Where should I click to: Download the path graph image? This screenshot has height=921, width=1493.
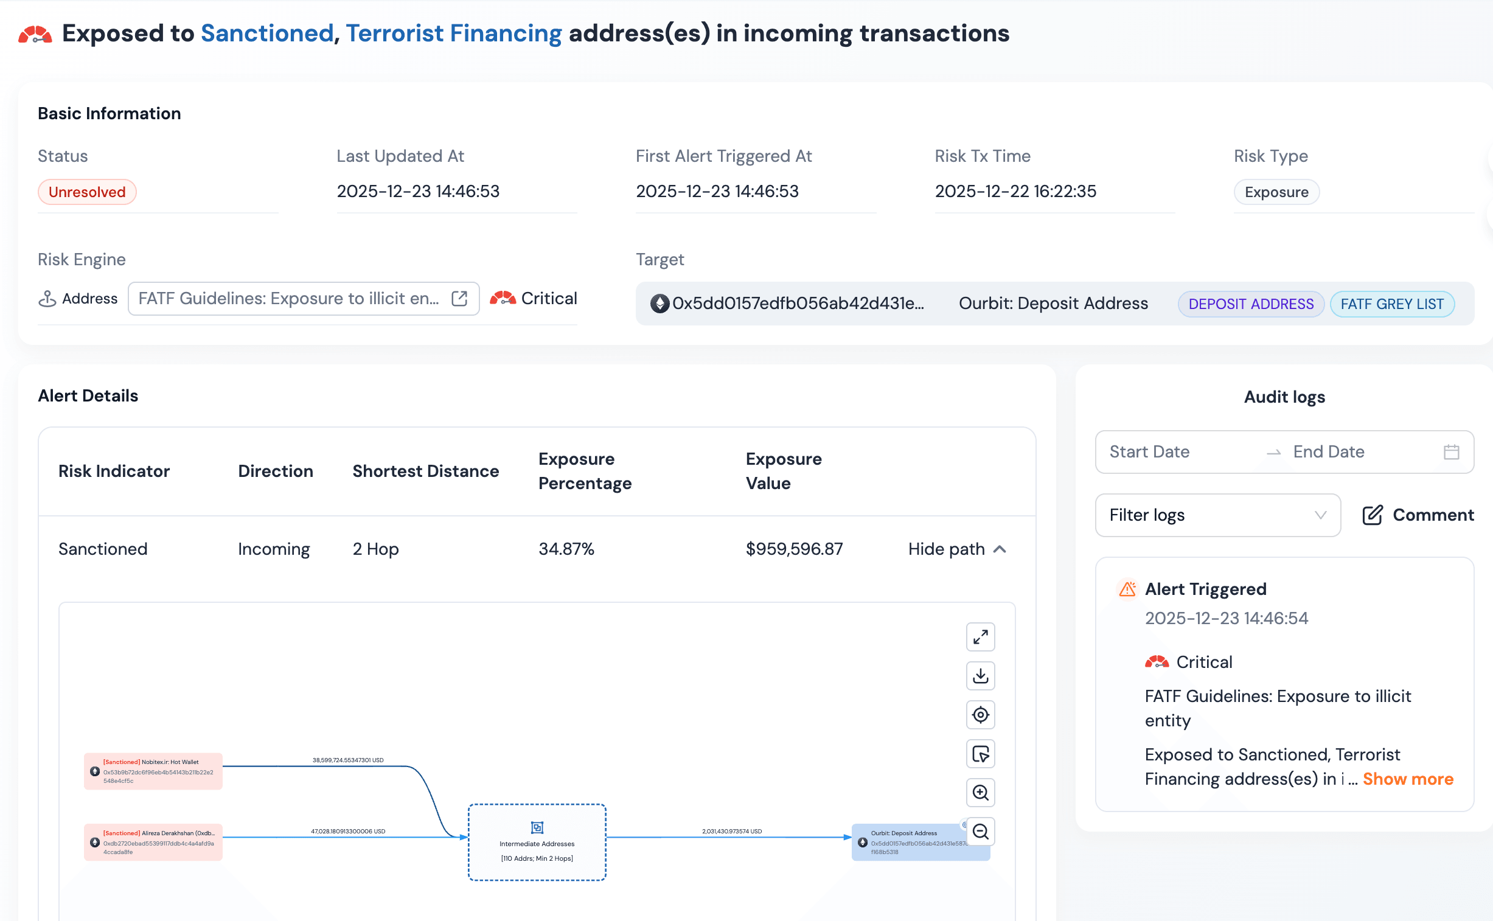pyautogui.click(x=980, y=676)
